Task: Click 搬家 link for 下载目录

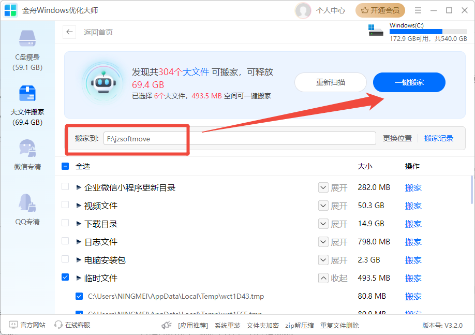Action: [413, 224]
